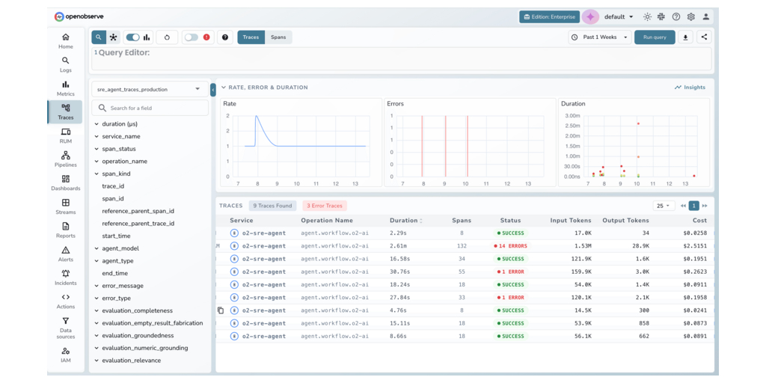Open the Alerts page
Image resolution: width=766 pixels, height=383 pixels.
66,254
